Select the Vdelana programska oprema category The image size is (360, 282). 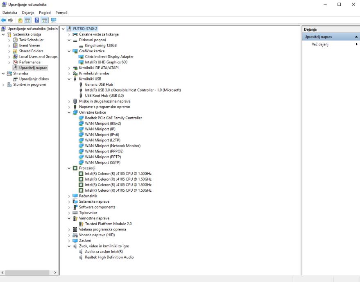(x=102, y=229)
